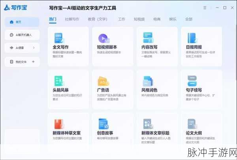Screen dimensions: 237x160
Task: Click the 我的文件 file icon
Action: (11, 62)
